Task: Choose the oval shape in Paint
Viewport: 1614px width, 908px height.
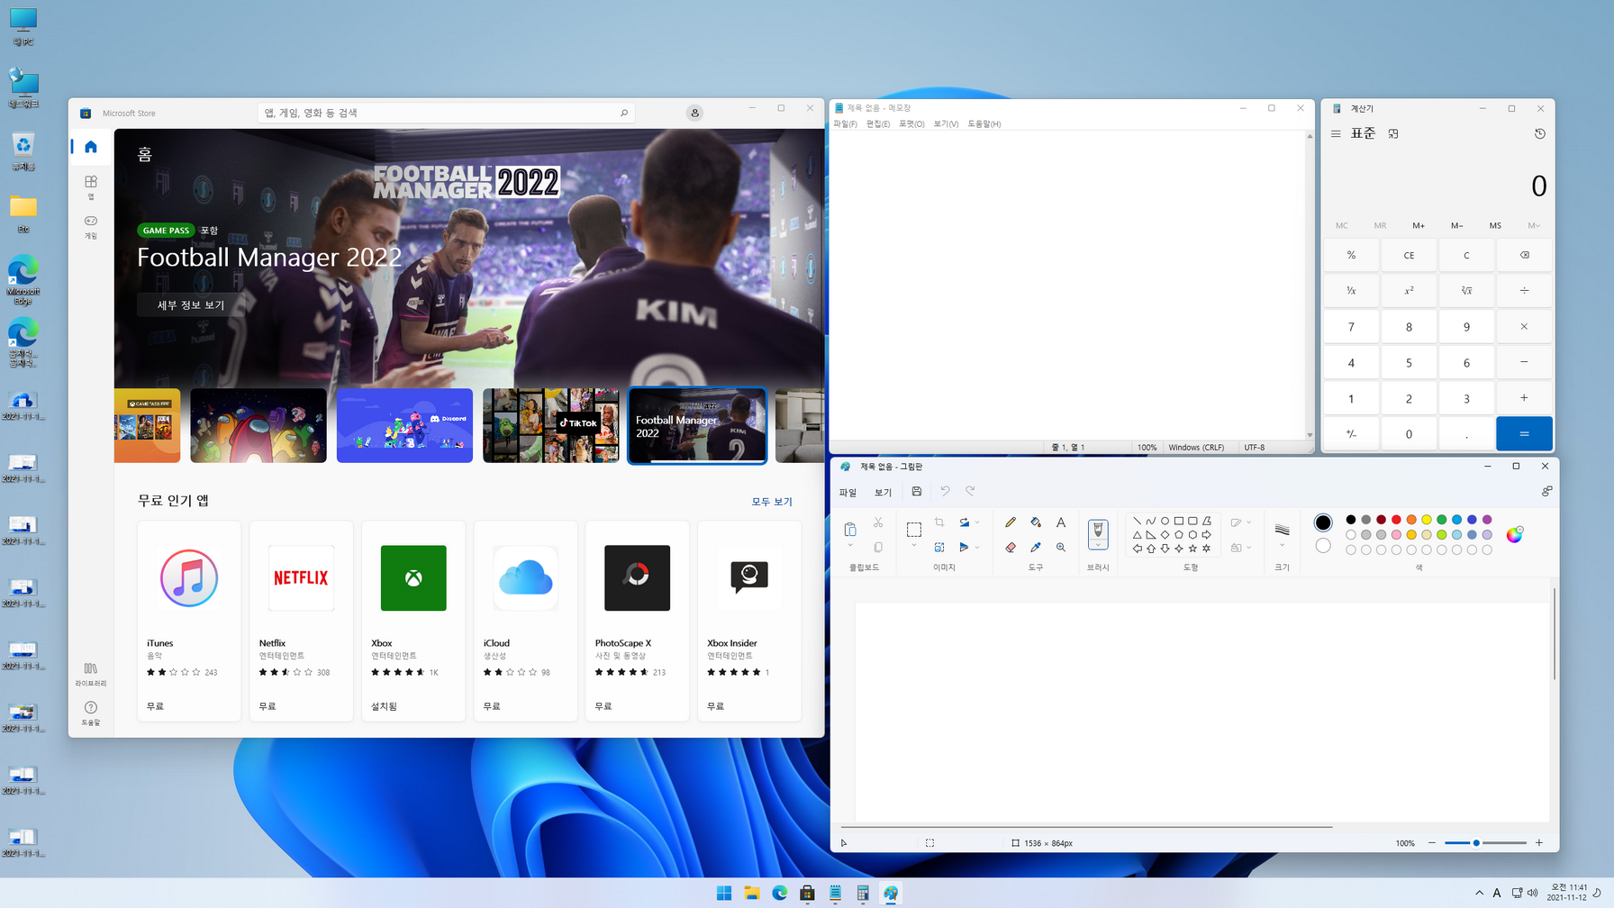Action: 1165,521
